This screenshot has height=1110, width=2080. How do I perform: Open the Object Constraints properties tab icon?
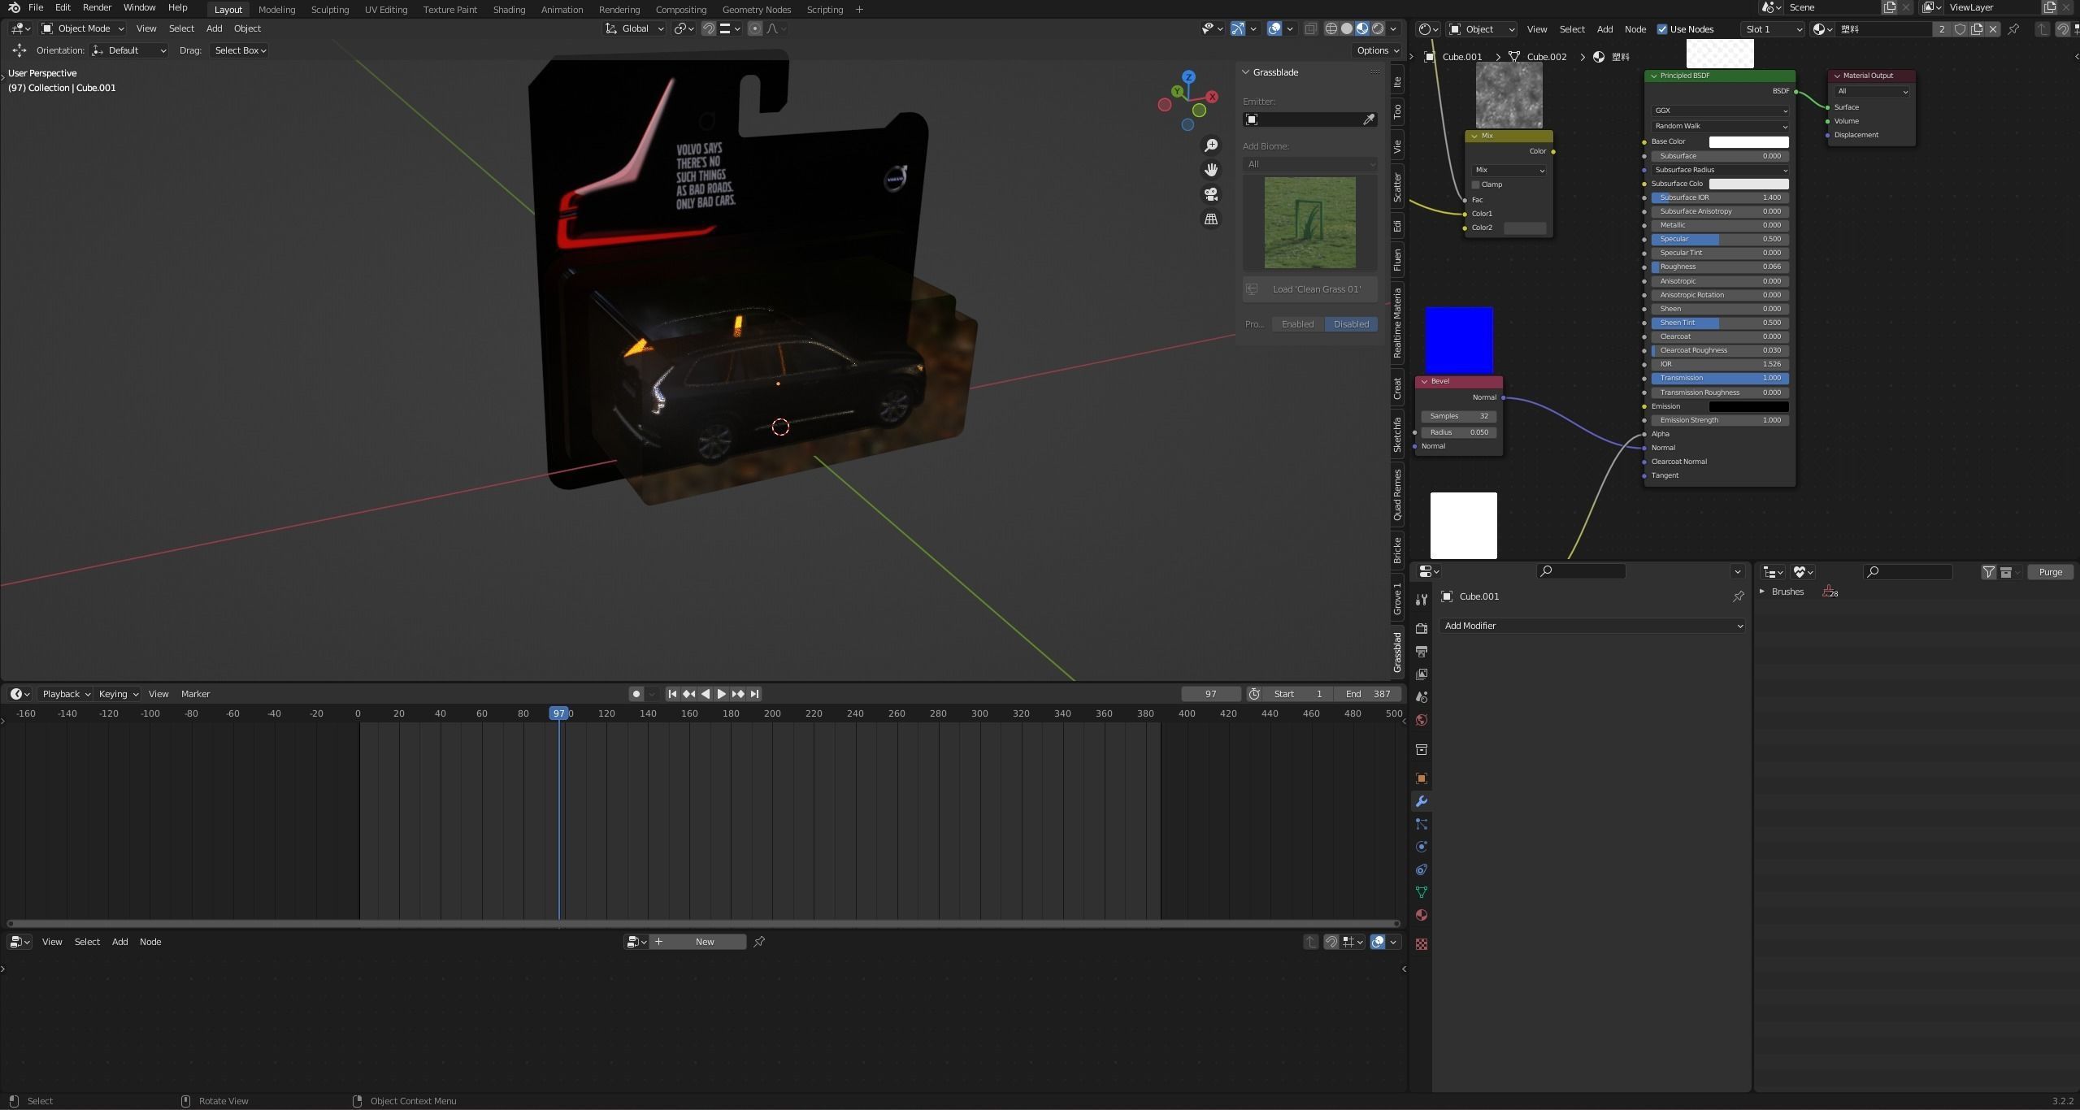(x=1422, y=869)
